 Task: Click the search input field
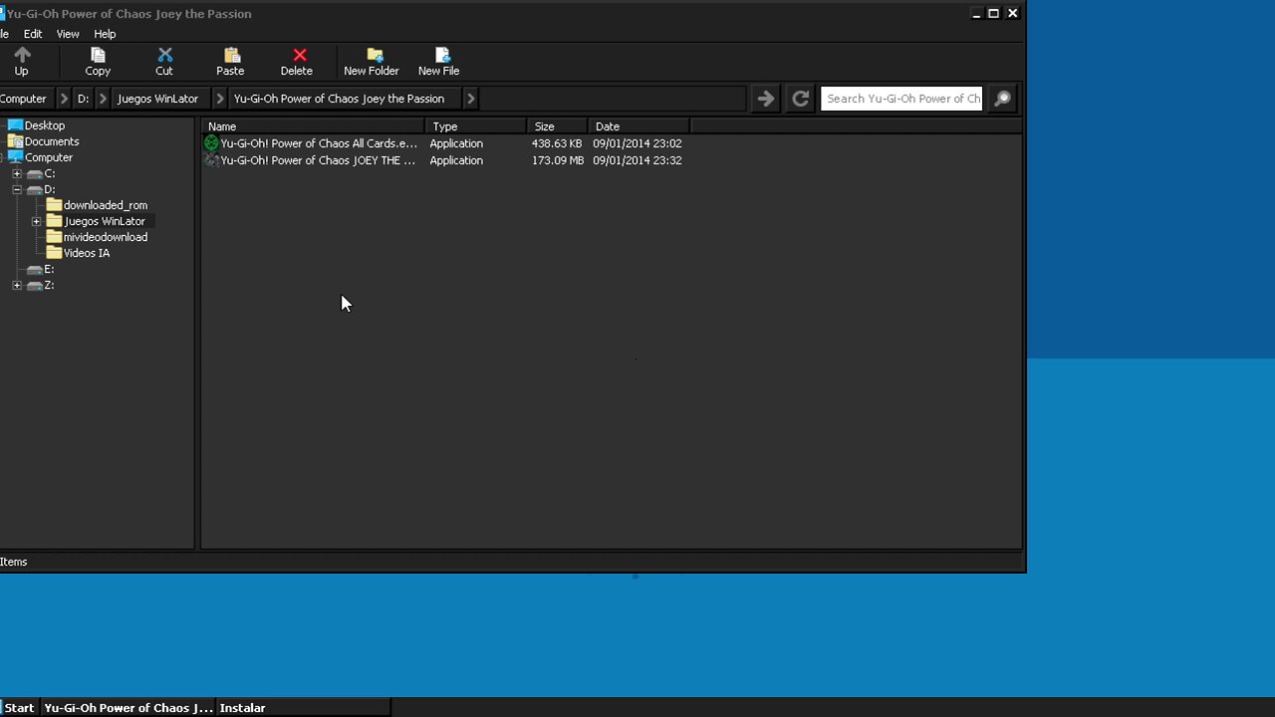coord(901,99)
